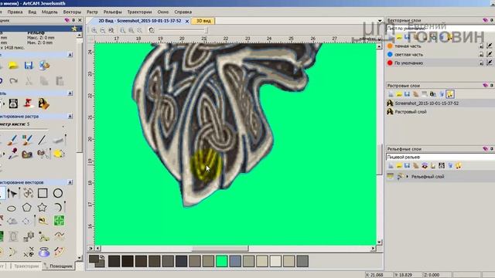The width and height of the screenshot is (495, 278).
Task: Select the circle vector tool
Action: 58,193
